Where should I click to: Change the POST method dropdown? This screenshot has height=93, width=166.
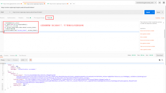(6, 12)
